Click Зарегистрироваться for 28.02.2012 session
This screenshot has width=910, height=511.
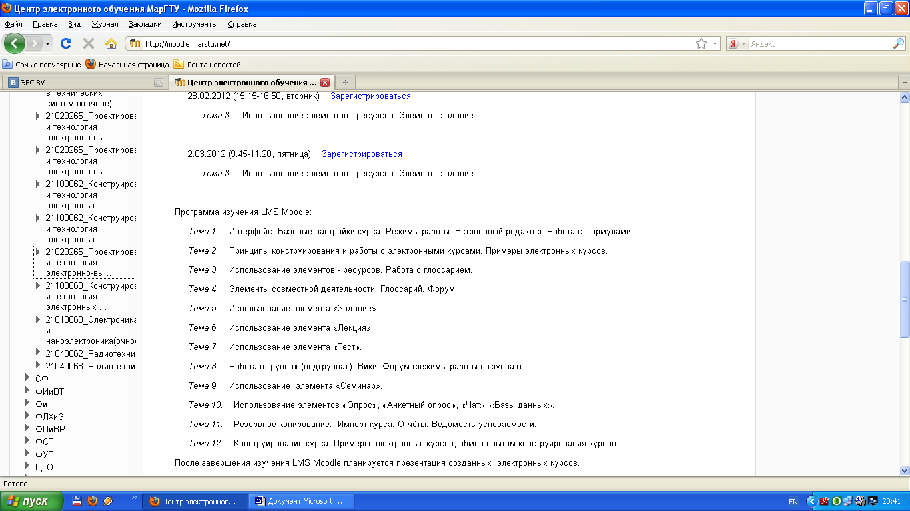coord(370,96)
